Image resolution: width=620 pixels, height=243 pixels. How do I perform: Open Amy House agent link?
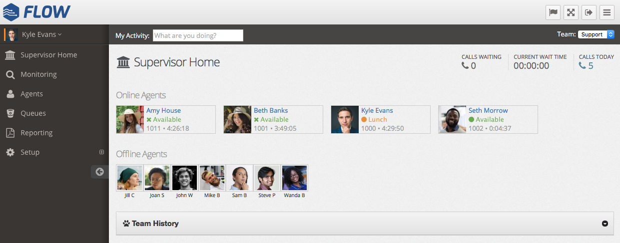tap(163, 110)
